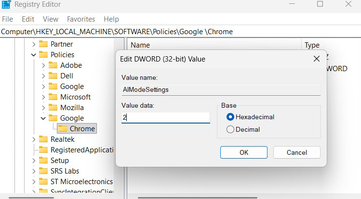Click the registry path address bar
361x199 pixels.
click(180, 31)
